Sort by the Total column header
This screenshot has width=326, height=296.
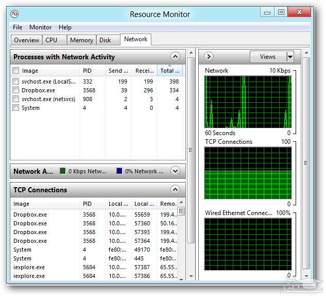[x=169, y=71]
